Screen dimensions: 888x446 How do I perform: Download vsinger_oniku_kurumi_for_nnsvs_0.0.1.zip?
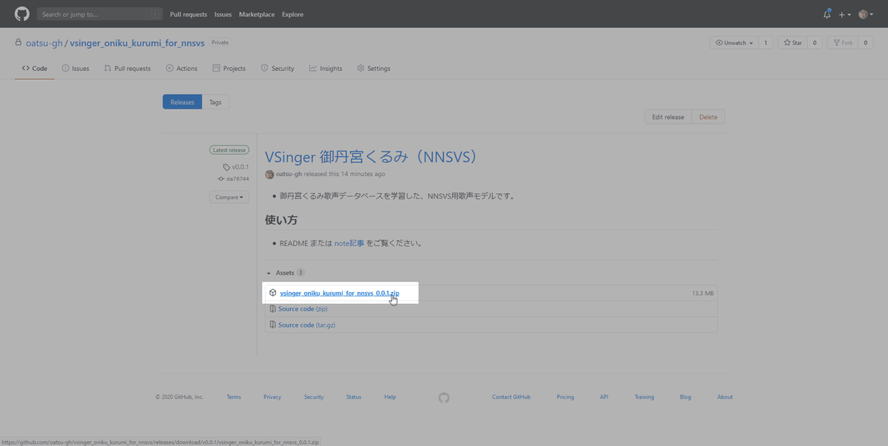[340, 294]
